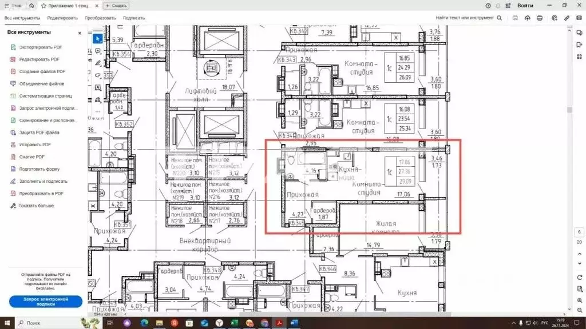586x329 pixels.
Task: Click the email envelope icon
Action: point(578,18)
